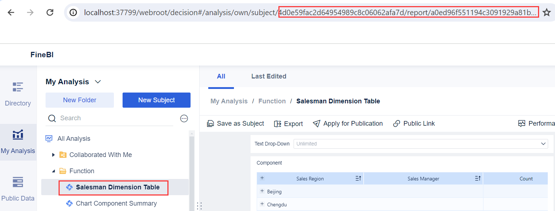Image resolution: width=555 pixels, height=211 pixels.
Task: Open the Text Drop-Down filter
Action: 420,144
